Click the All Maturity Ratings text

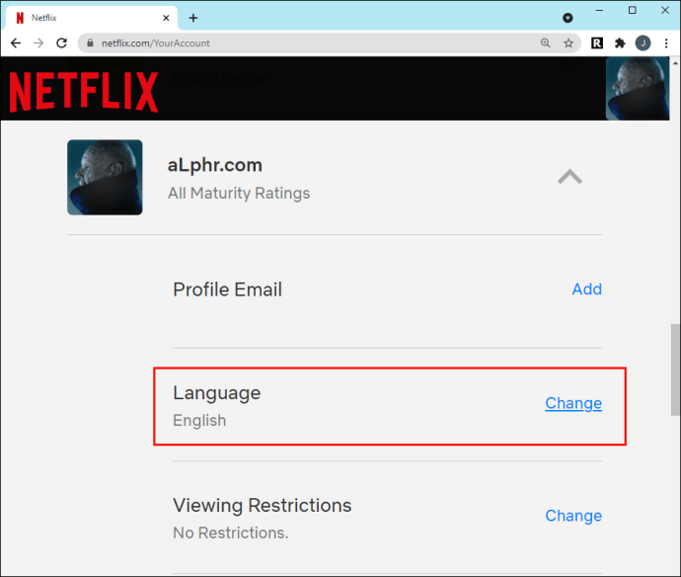coord(239,193)
